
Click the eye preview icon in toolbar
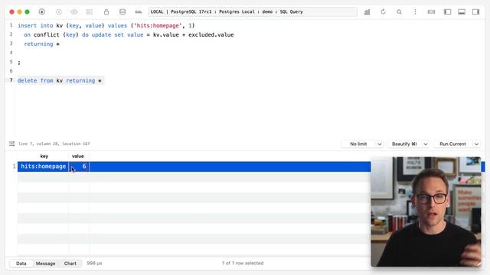click(x=74, y=12)
